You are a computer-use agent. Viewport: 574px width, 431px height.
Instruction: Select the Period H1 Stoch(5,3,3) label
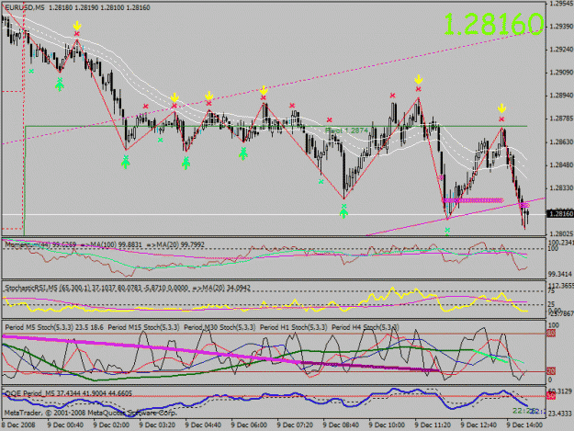(x=293, y=327)
